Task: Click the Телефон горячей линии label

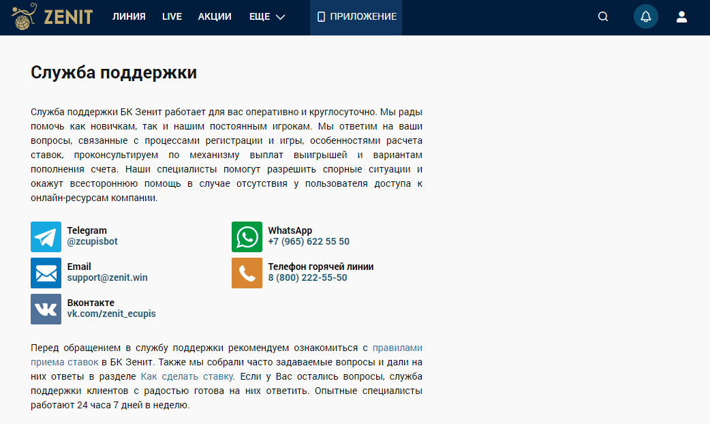Action: (320, 267)
